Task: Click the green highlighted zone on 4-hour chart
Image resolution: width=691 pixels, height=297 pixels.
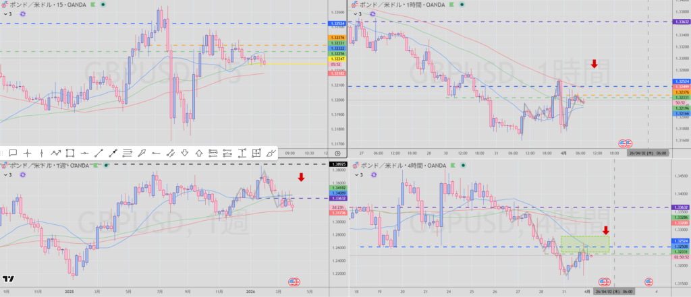Action: (584, 244)
